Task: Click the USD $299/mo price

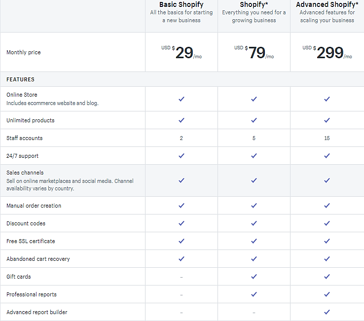Action: [x=327, y=52]
